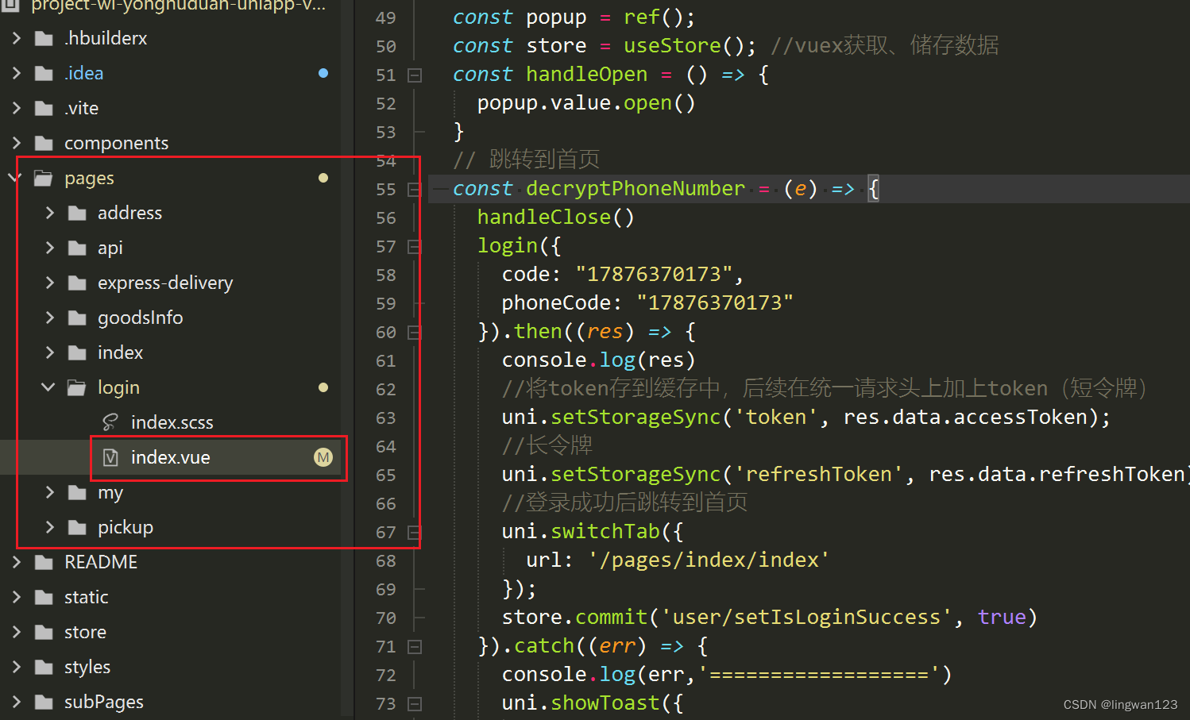The width and height of the screenshot is (1190, 720).
Task: Click the decryptPhoneNumber identifier on line 55
Action: [636, 188]
